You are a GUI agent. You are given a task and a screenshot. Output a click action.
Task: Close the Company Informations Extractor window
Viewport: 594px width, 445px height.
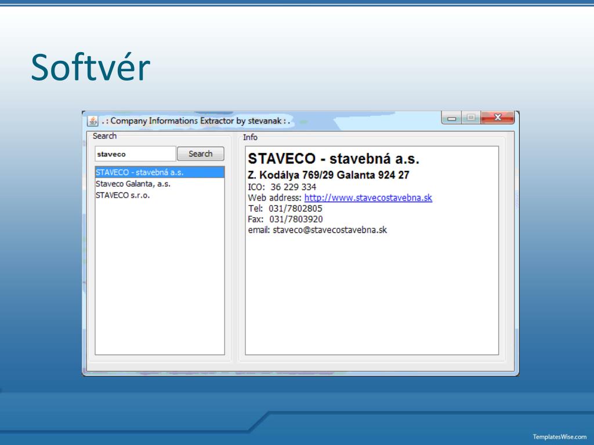497,117
